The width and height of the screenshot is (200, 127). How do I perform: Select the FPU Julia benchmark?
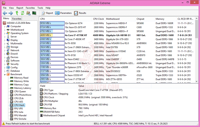click(19, 112)
